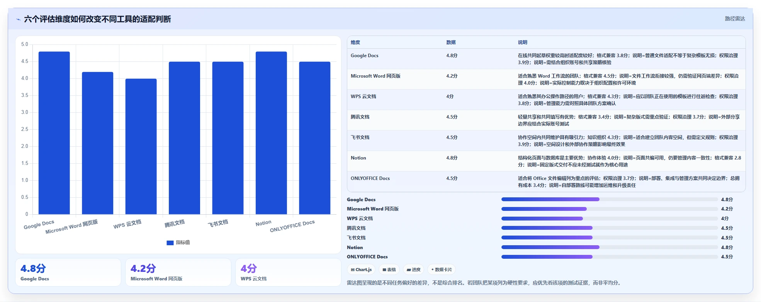Click the WPS 云文档 progress bar
The height and width of the screenshot is (302, 761).
(x=610, y=219)
